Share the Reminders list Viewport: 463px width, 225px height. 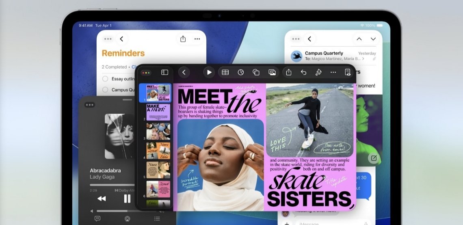[x=183, y=39]
